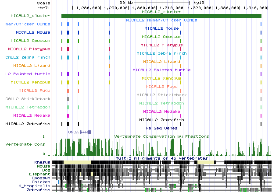Open Multiz Alignments of 46 Vertebrates title
272x192 pixels.
[161, 158]
